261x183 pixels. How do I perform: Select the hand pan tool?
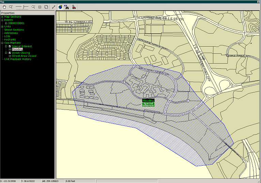click(x=4, y=7)
